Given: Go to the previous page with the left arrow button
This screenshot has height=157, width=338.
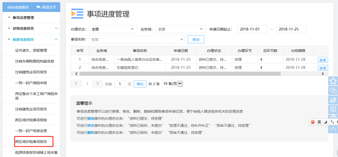Looking at the screenshot, I should coord(76,84).
